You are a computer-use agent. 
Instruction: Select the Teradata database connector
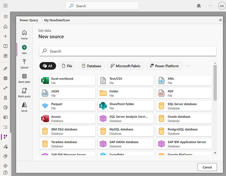[67, 144]
